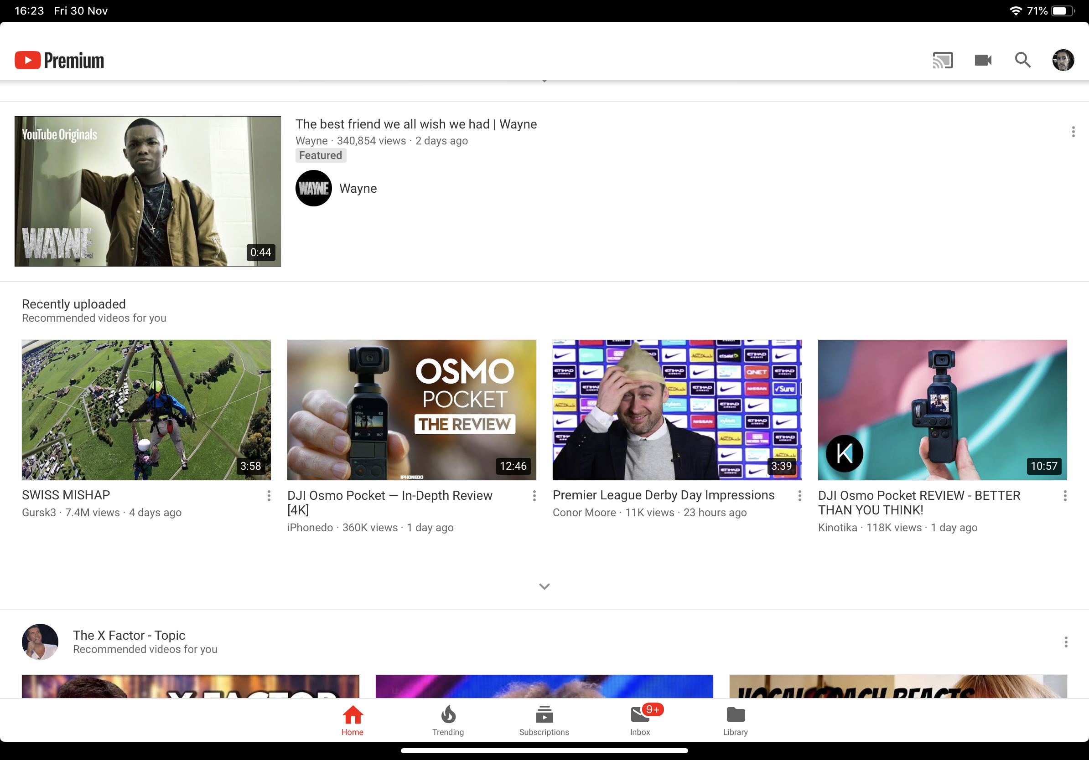Tap 'Gursk3 · 7.4M views · 4 days ago' text
The width and height of the screenshot is (1089, 760).
point(102,513)
